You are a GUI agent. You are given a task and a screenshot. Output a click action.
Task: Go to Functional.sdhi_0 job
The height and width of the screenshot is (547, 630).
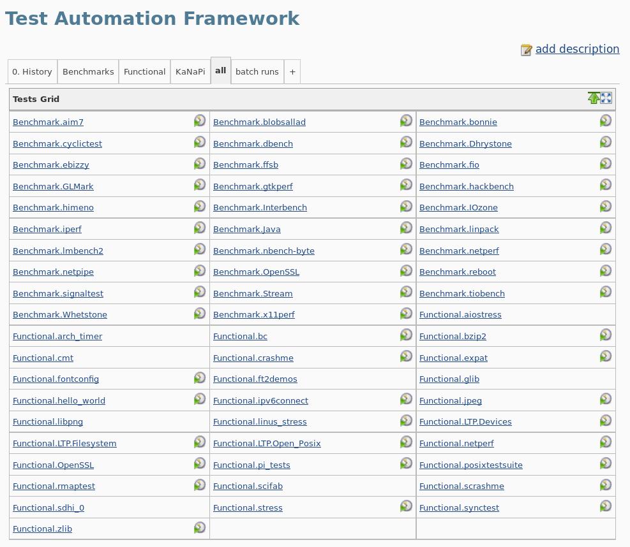coord(49,507)
